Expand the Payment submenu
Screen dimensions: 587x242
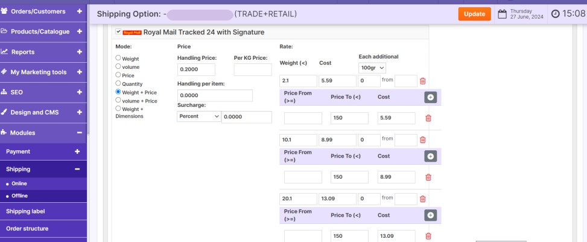[77, 151]
